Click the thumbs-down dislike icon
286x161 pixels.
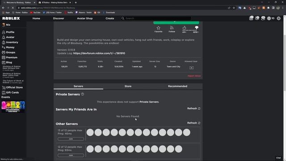point(197,28)
